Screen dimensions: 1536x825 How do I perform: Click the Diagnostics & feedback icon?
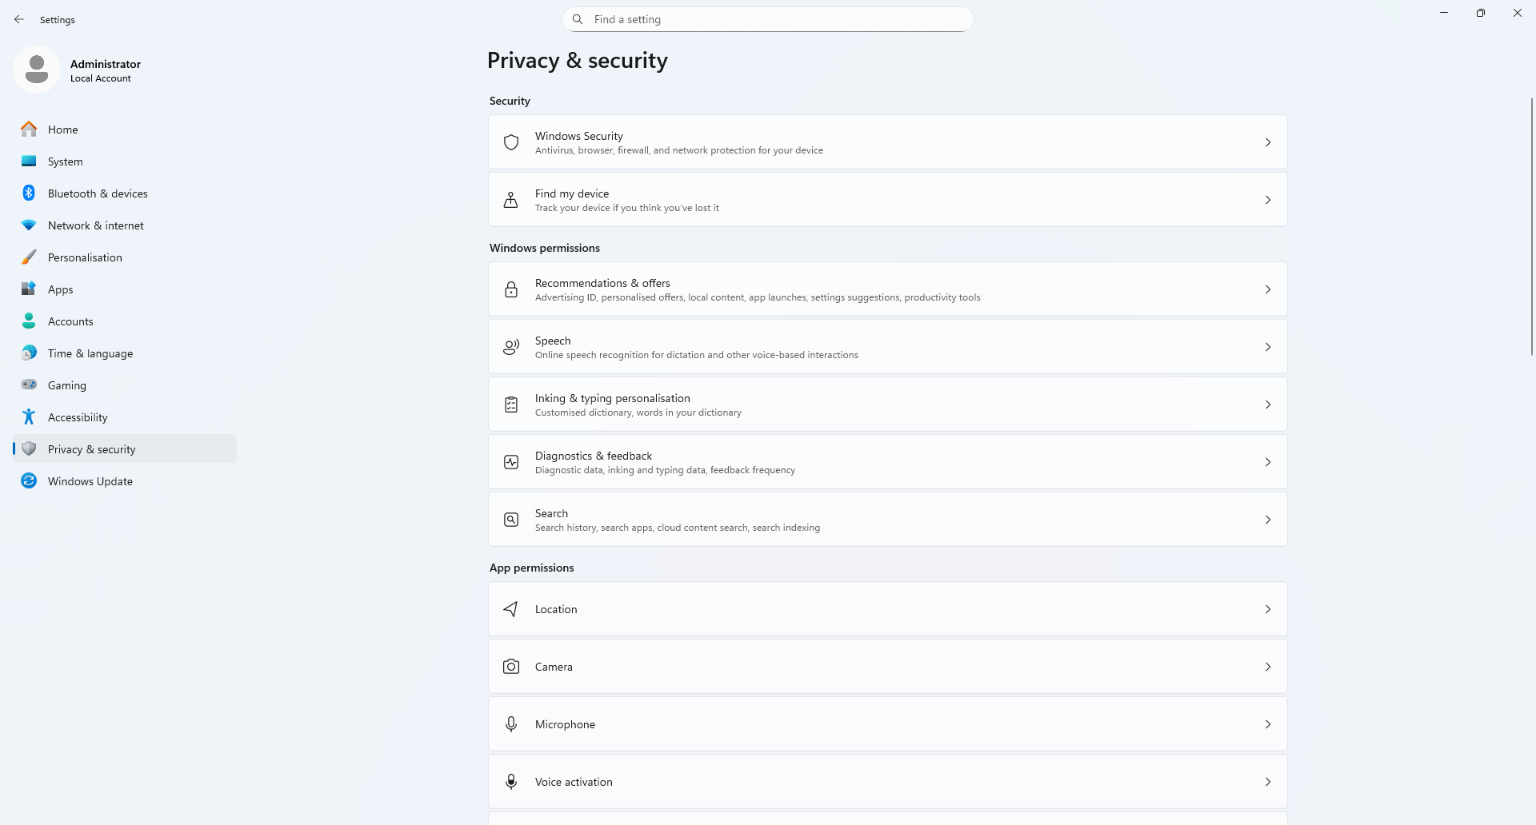tap(511, 462)
